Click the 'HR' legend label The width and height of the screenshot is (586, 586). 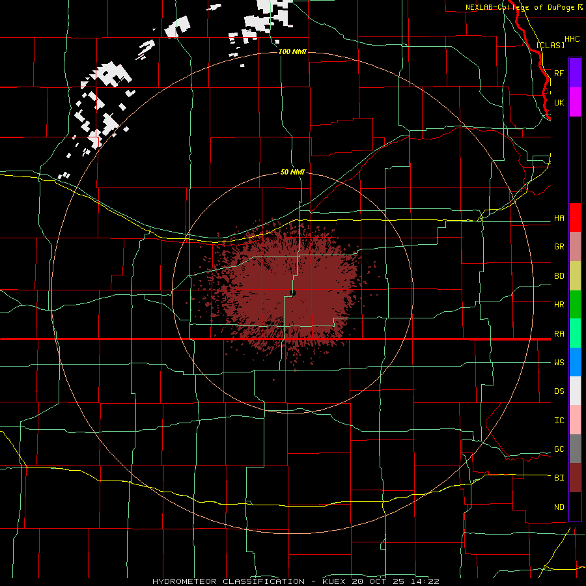[559, 305]
